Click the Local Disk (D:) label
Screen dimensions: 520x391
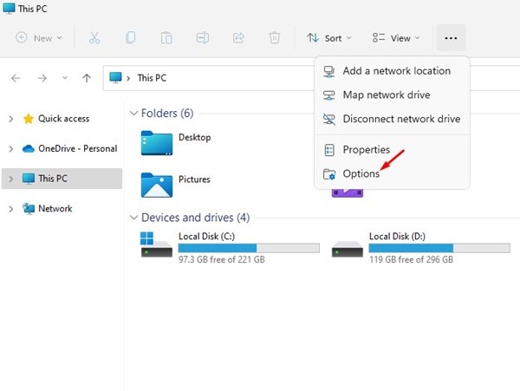click(397, 237)
